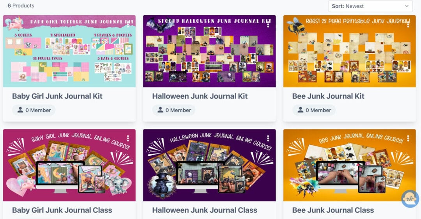
Task: Open three-dot menu on Baby Girl Junk Journal Class
Action: pos(128,138)
